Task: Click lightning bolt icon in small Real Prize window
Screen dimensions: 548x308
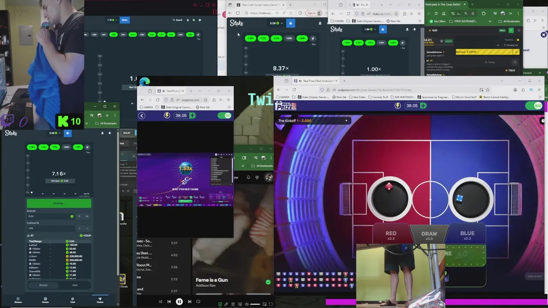Action: pos(167,115)
